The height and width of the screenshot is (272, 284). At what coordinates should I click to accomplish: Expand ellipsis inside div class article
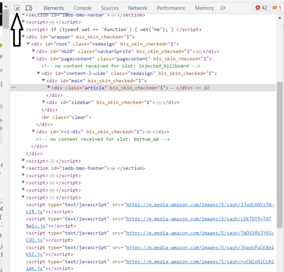pos(172,88)
